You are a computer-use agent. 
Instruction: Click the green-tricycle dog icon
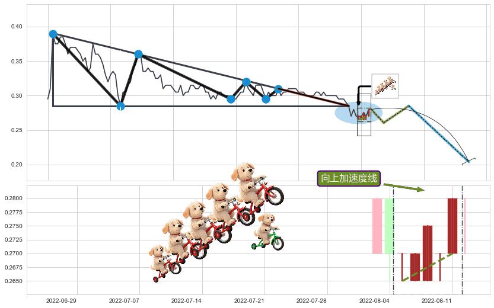click(x=268, y=232)
